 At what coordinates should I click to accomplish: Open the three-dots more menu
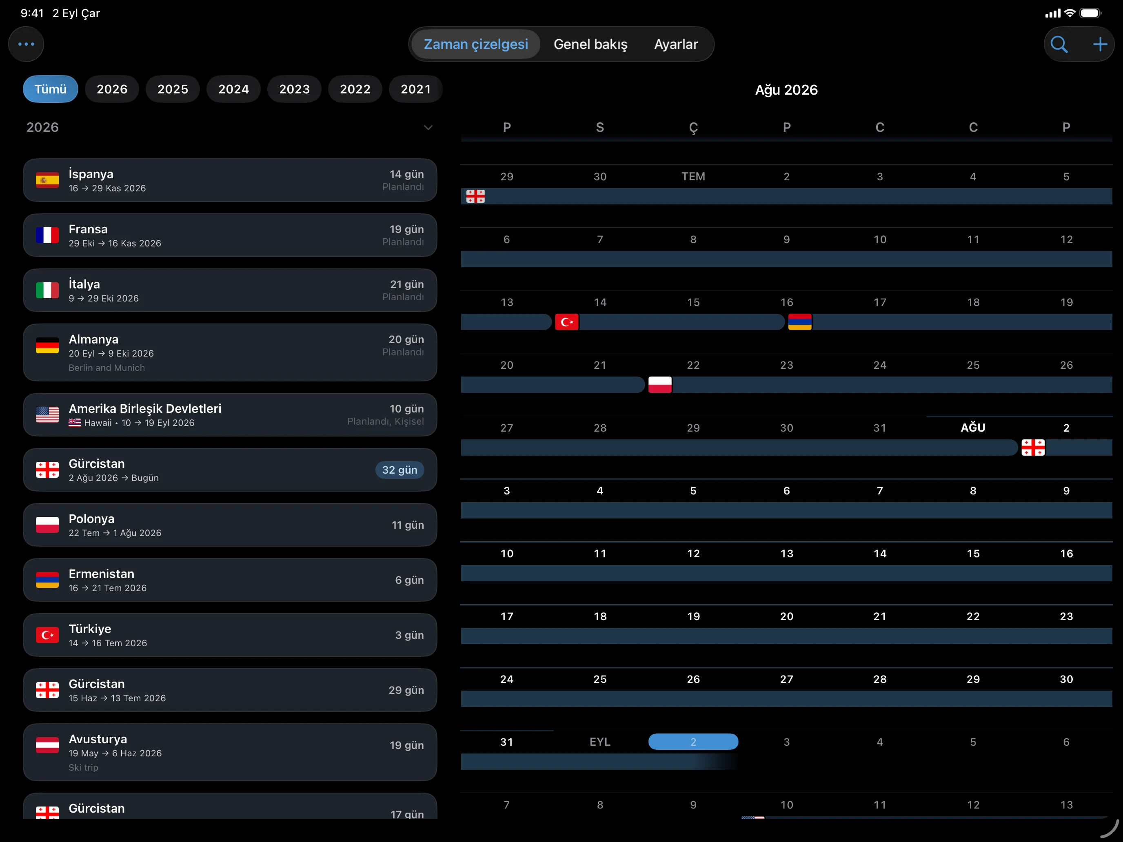[26, 44]
